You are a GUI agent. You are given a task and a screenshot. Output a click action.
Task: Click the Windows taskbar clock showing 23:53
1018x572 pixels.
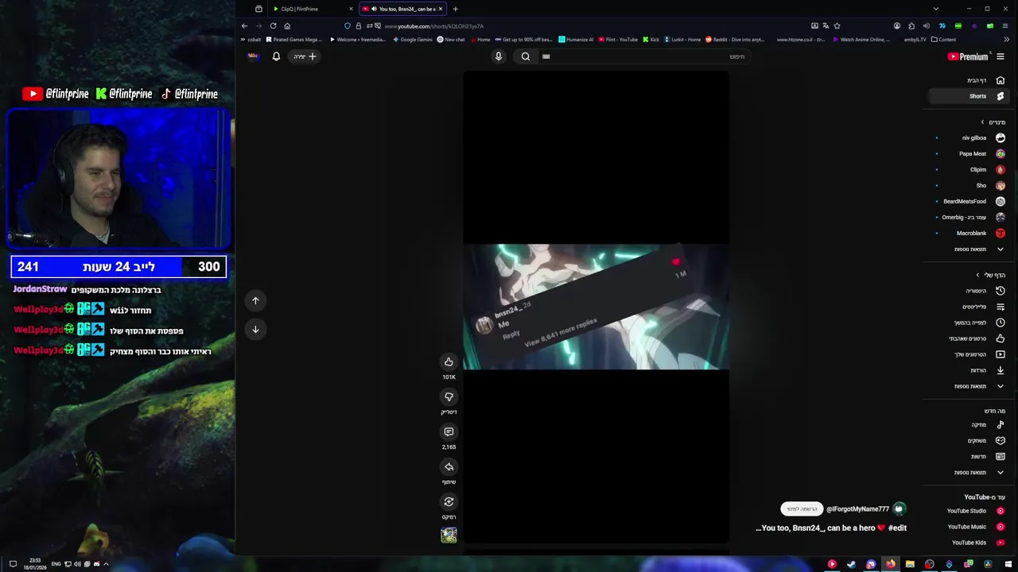35,563
